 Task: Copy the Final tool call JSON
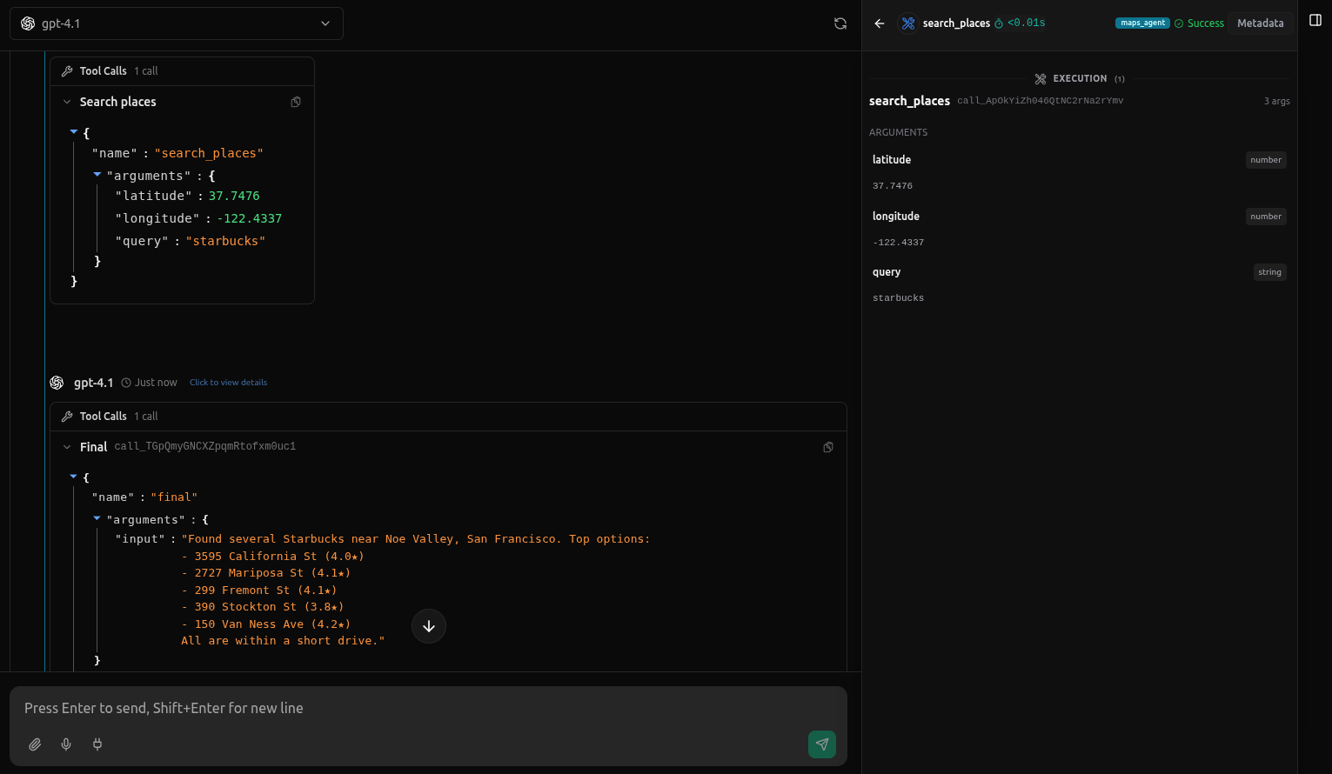[x=827, y=446]
